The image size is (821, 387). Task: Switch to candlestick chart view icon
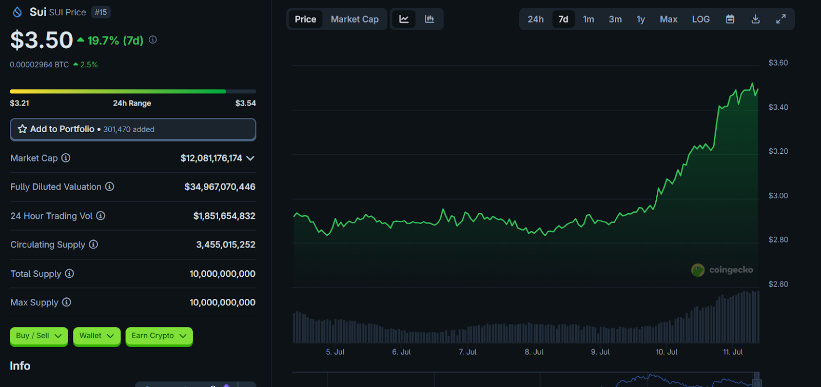pyautogui.click(x=429, y=19)
